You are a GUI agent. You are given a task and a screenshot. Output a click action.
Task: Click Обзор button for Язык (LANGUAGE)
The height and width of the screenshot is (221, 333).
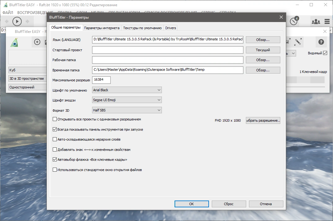(x=263, y=40)
